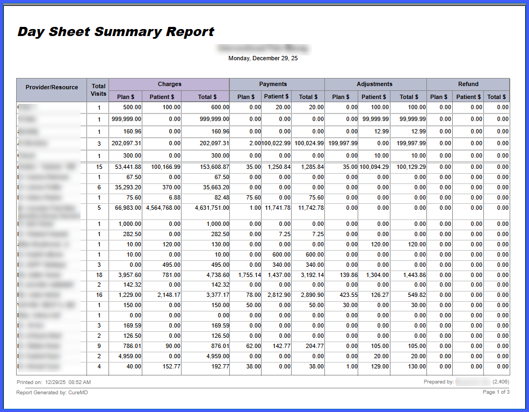The width and height of the screenshot is (529, 412).
Task: Select the Total Visits column header
Action: [98, 90]
